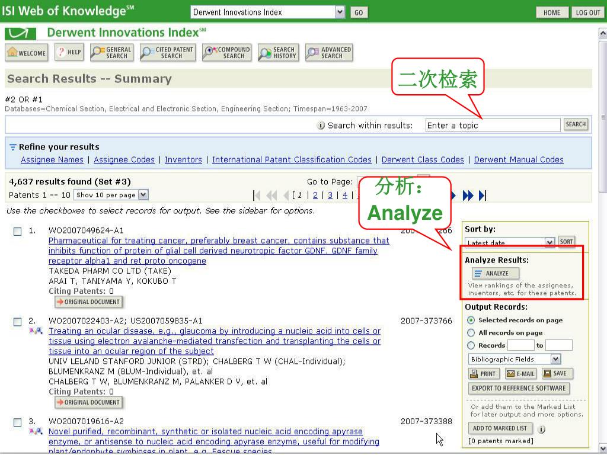Screen dimensions: 607x455
Task: Select the 'Records' range radio button
Action: pyautogui.click(x=471, y=345)
